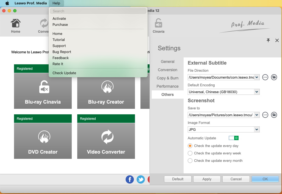Click the Blu-ray Creator flame icon
Screen dimensions: 282x194
click(x=107, y=87)
